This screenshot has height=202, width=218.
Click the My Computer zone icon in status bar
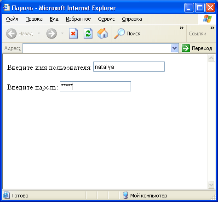click(x=125, y=196)
